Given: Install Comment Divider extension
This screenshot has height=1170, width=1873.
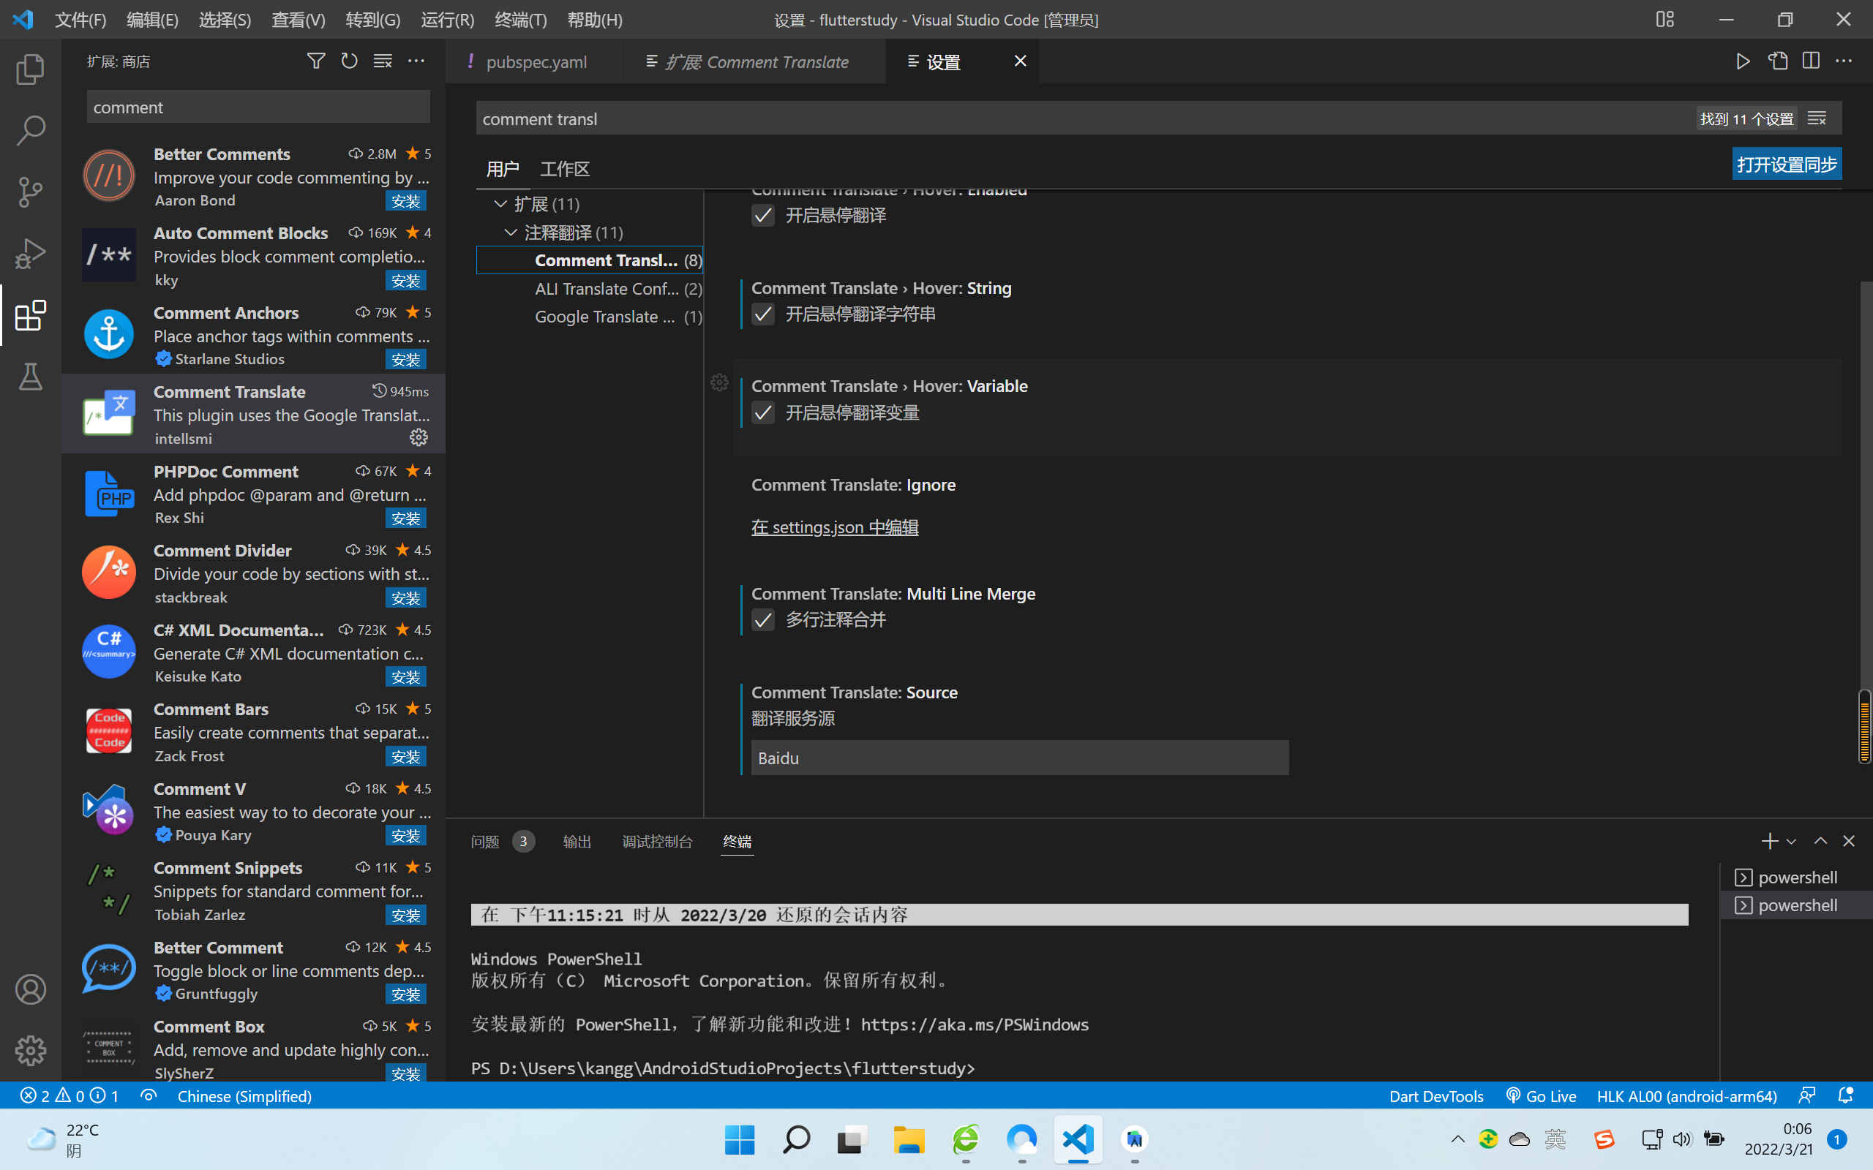Looking at the screenshot, I should (405, 598).
